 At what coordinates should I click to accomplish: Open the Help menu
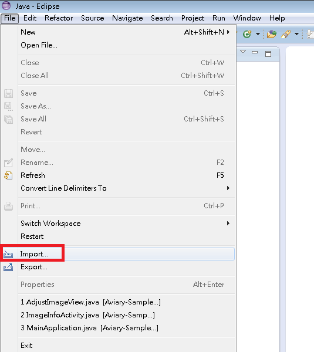coord(277,18)
